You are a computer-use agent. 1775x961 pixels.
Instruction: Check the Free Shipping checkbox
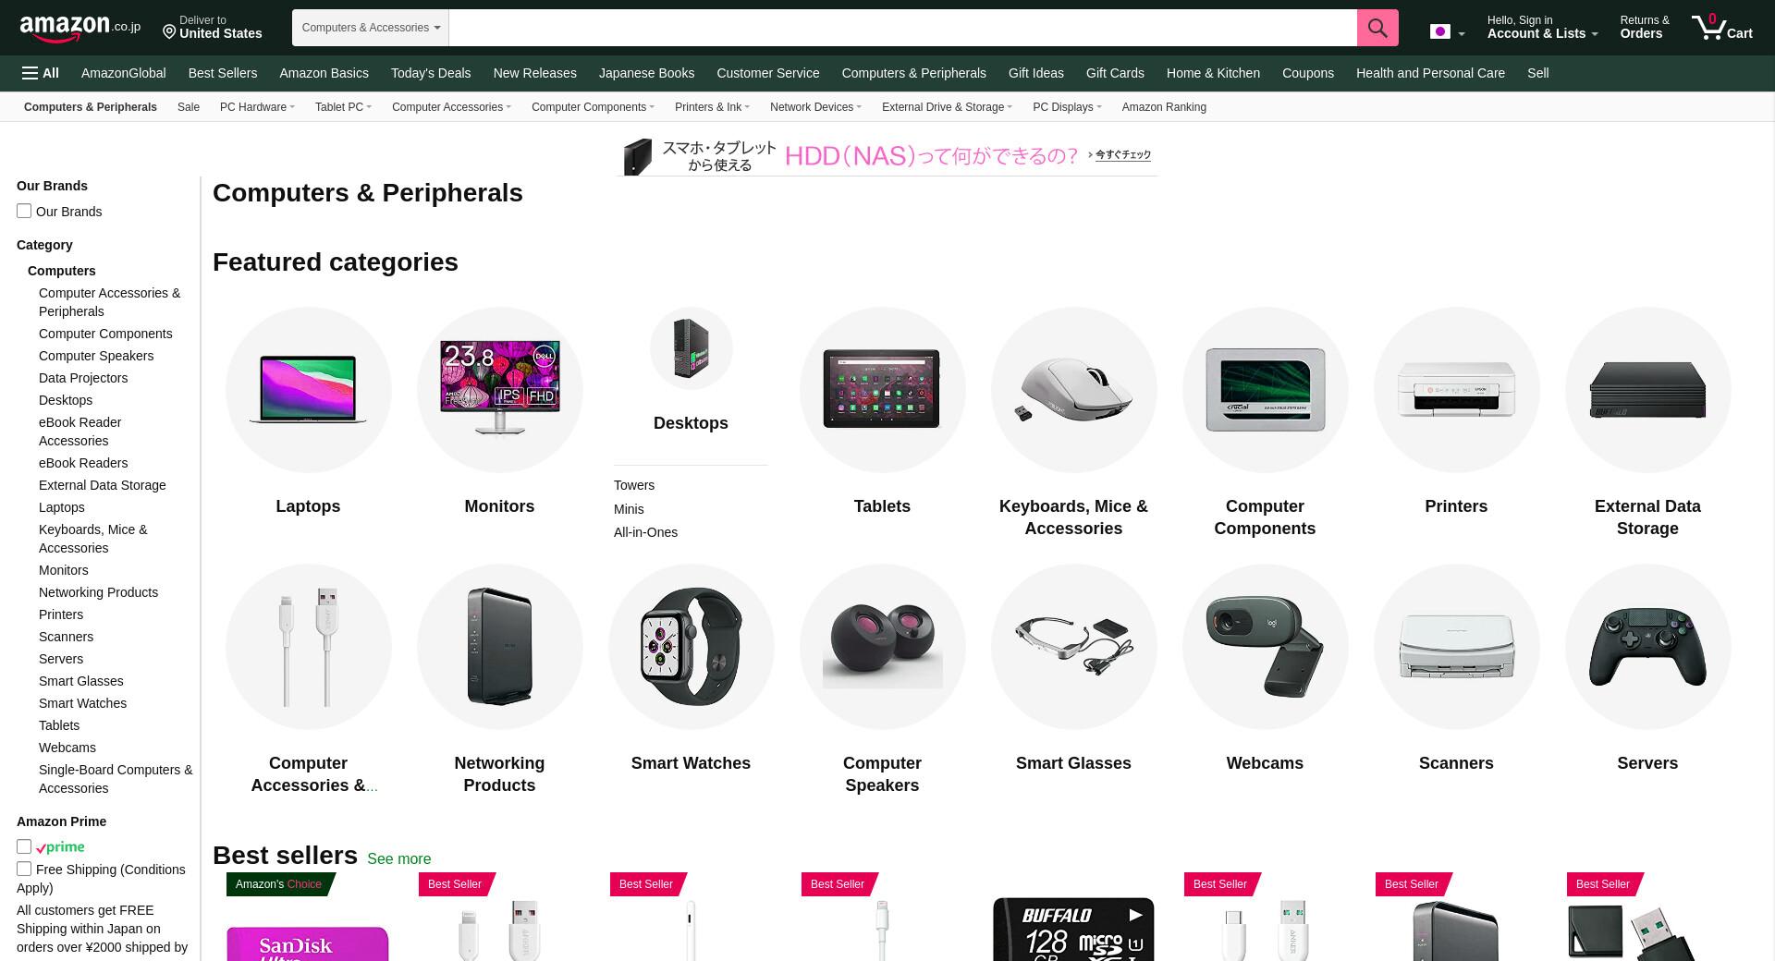(x=24, y=869)
